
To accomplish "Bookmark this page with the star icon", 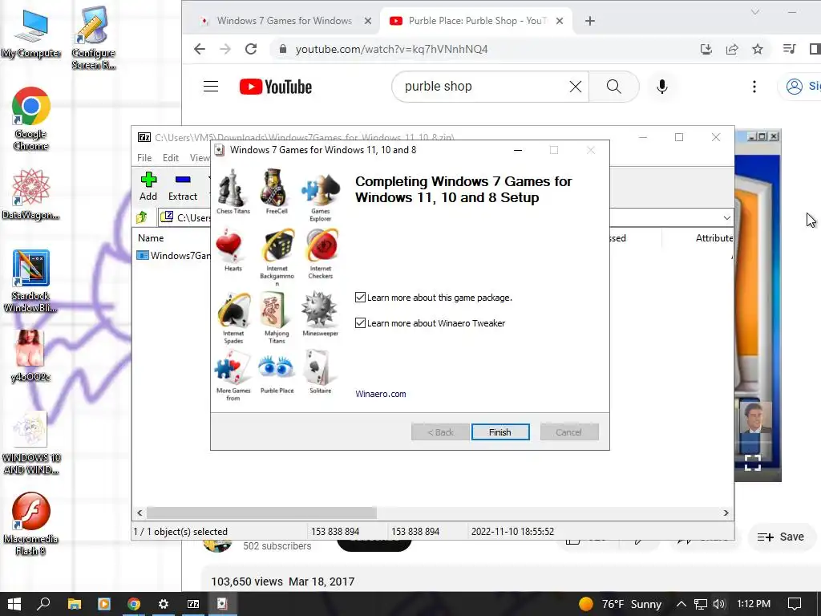I will tap(757, 49).
